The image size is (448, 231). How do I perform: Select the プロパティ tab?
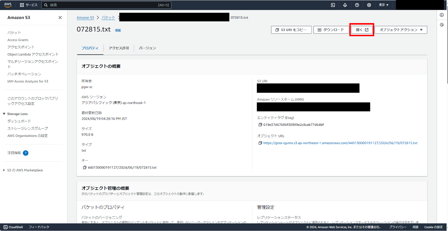point(90,48)
